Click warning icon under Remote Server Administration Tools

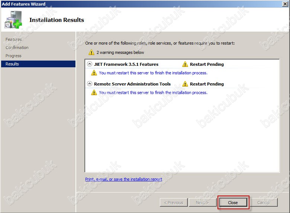point(94,93)
